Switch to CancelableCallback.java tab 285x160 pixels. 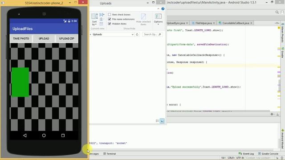[236, 23]
